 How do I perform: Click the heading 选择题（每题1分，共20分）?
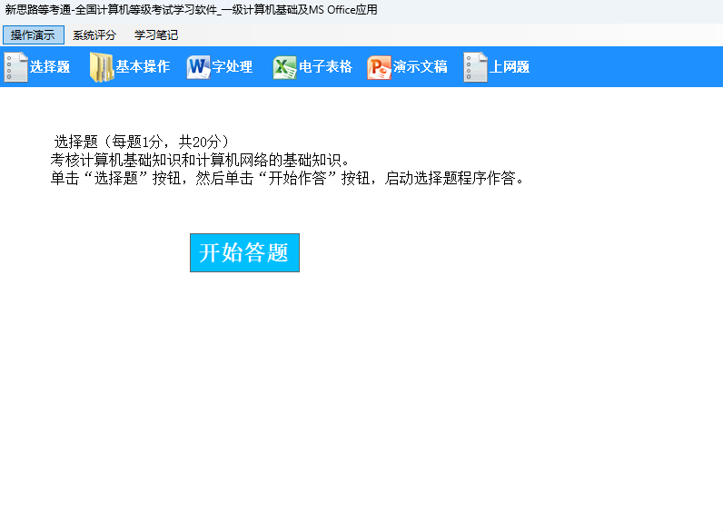[142, 142]
